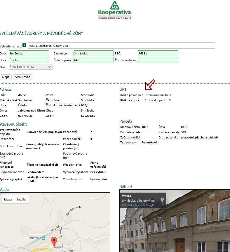230x252 pixels.
Task: Open the Stát dropdown arrow
Action: pos(49,67)
